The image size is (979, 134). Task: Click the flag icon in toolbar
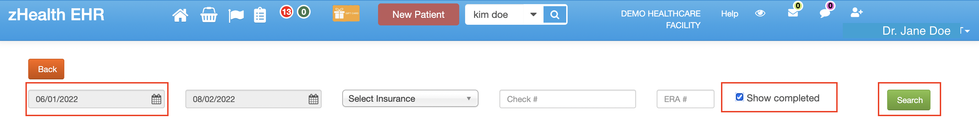coord(236,15)
